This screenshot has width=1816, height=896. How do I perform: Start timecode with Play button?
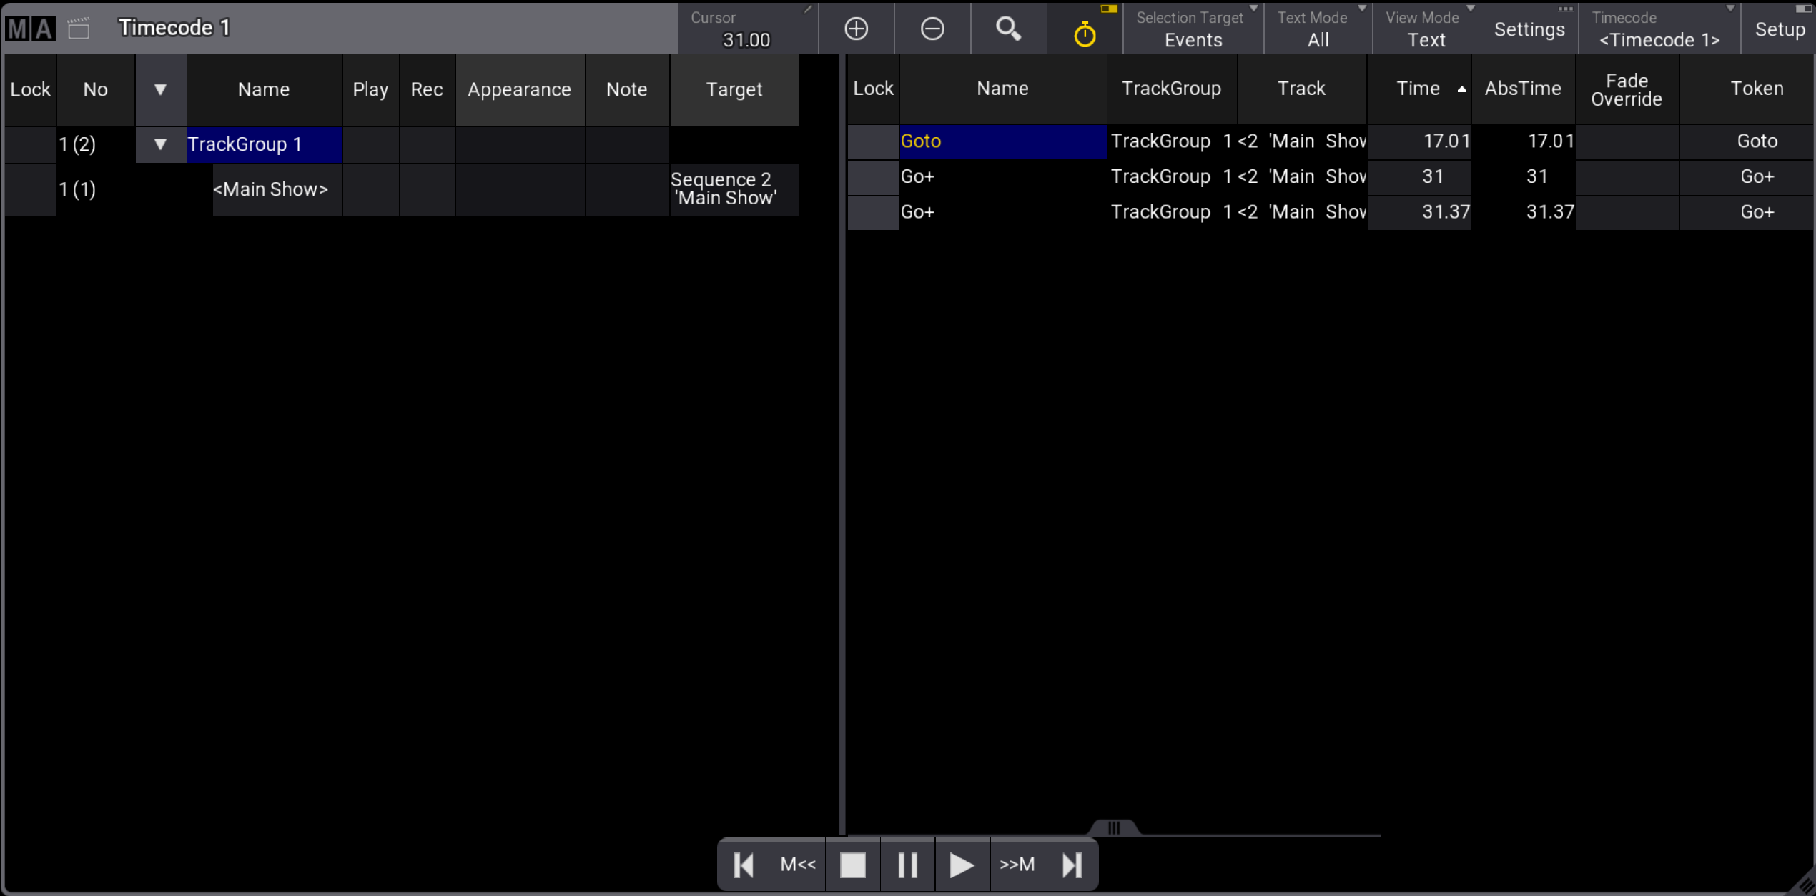tap(962, 865)
